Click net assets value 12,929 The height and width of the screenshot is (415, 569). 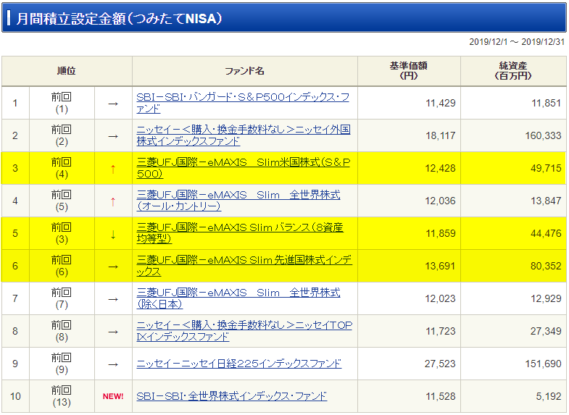(547, 299)
